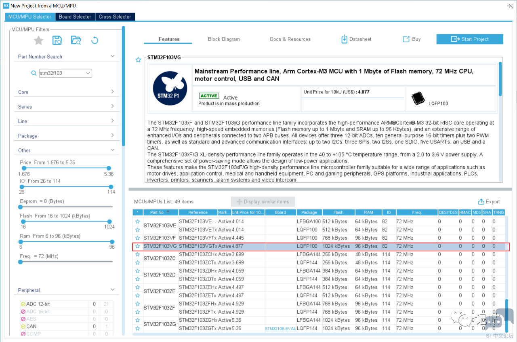Image resolution: width=517 pixels, height=342 pixels.
Task: Select the MCU/MPU Selector tab
Action: coord(30,17)
